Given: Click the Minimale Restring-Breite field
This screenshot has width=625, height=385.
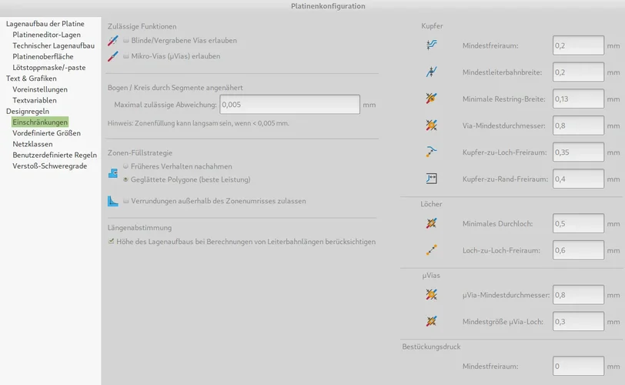Looking at the screenshot, I should [x=578, y=99].
